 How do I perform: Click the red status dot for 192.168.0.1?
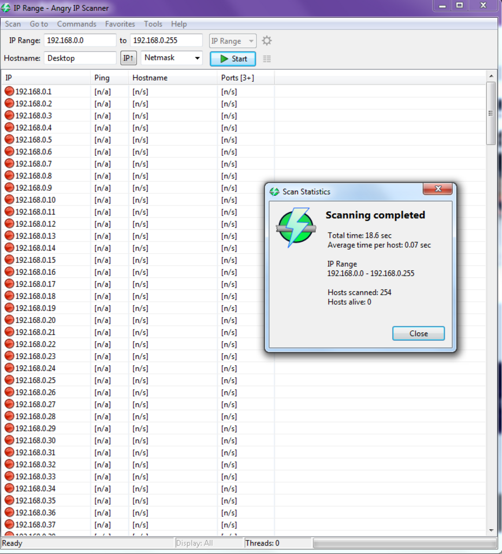tap(9, 91)
